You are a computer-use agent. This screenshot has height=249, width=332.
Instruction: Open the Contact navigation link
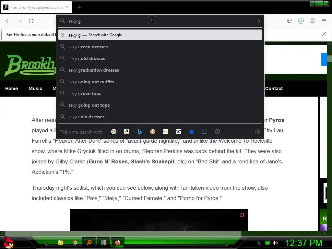click(x=274, y=89)
